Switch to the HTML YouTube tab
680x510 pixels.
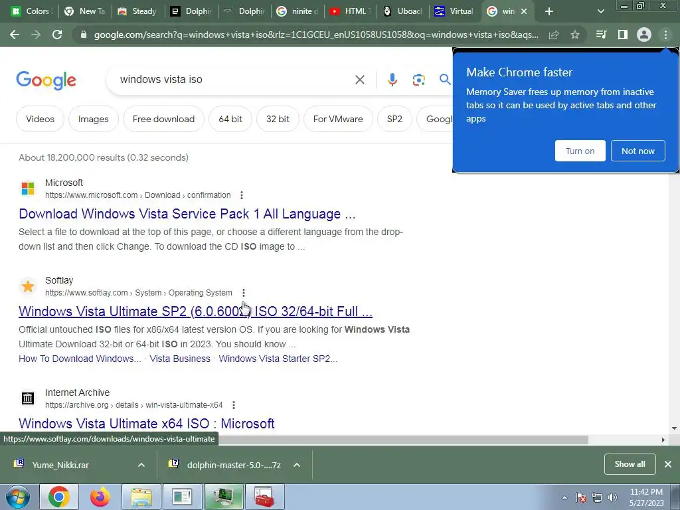[x=351, y=11]
